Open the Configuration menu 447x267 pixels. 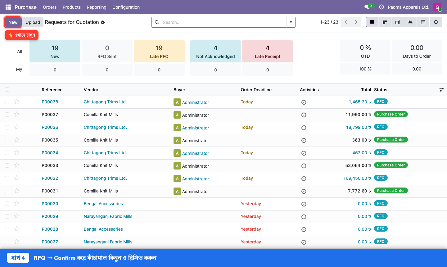(x=126, y=7)
